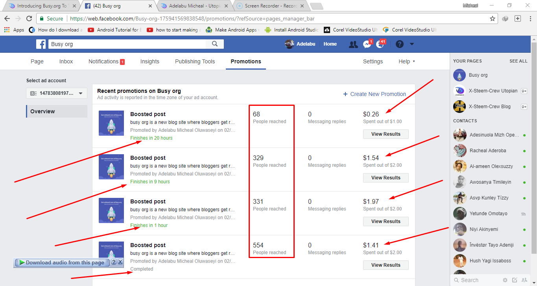Switch to the Page tab
537x286 pixels.
tap(37, 61)
